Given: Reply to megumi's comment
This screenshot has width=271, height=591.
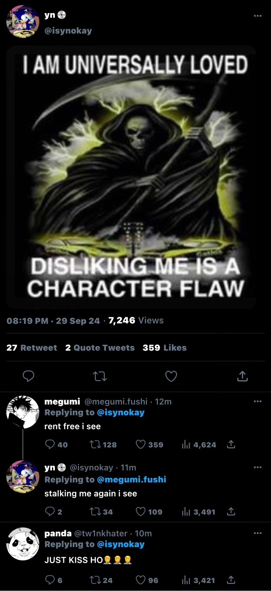Looking at the screenshot, I should click(50, 444).
